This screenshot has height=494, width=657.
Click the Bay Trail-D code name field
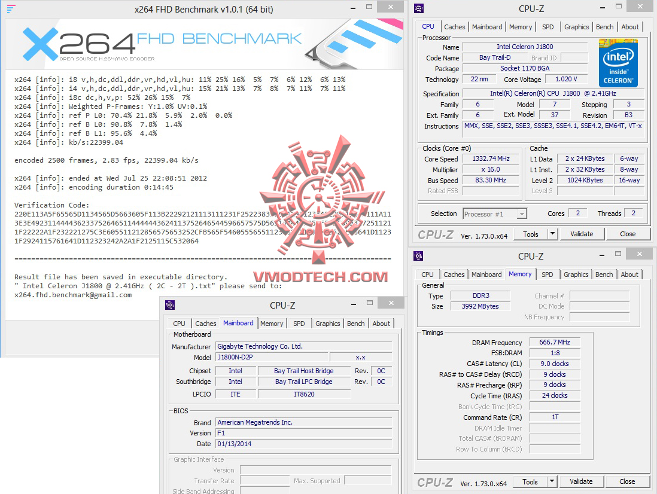pos(494,58)
